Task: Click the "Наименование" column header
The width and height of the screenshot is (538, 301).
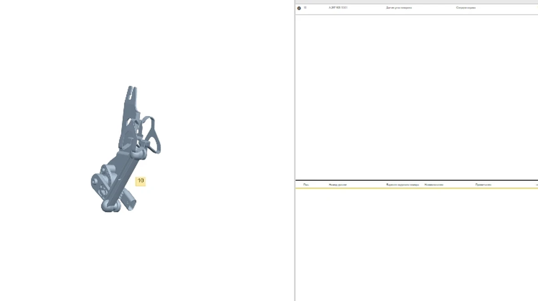Action: point(434,185)
